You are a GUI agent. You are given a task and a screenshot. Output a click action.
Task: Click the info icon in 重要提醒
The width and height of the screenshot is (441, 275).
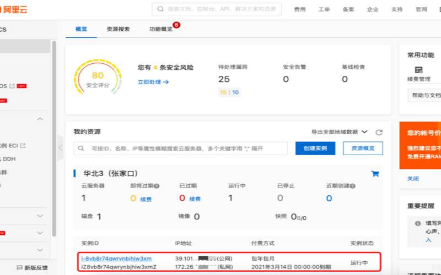(x=418, y=223)
